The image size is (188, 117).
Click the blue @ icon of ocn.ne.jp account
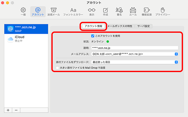10,29
